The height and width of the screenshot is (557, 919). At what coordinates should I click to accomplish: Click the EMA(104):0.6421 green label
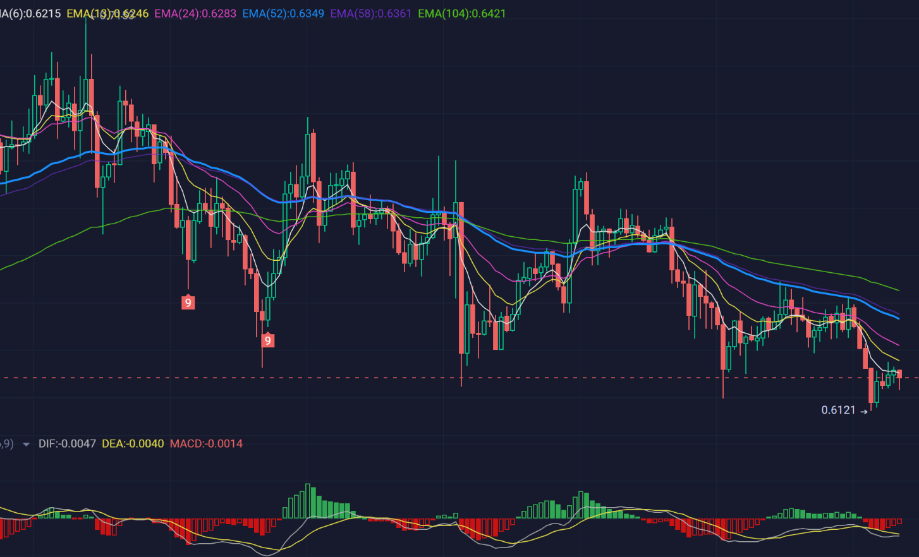pos(462,13)
